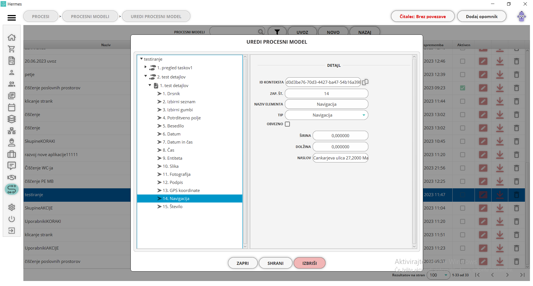Open the results per page dropdown
The image size is (533, 286).
tap(438, 275)
